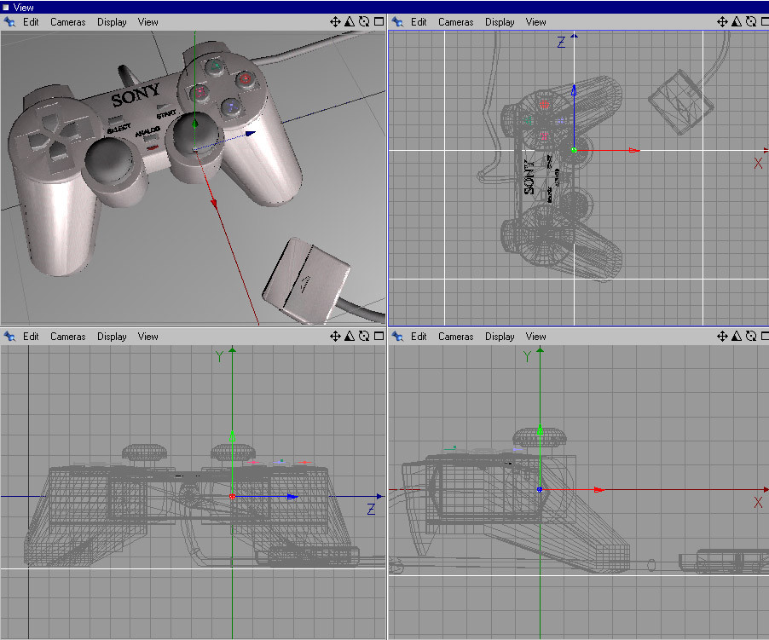Open View menu in perspective viewport
The height and width of the screenshot is (640, 769).
[x=147, y=22]
